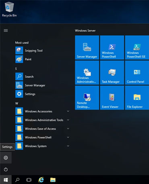Open the File Explorer tile
Viewport: 149px width, 184px height.
pyautogui.click(x=137, y=97)
